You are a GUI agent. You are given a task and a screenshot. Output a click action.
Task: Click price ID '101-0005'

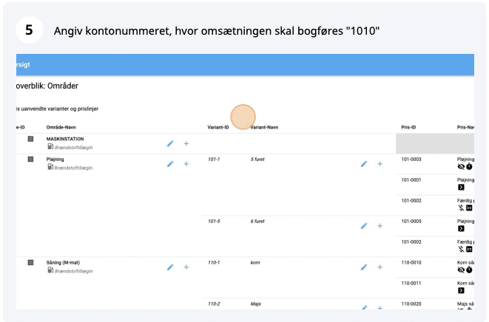tap(411, 221)
